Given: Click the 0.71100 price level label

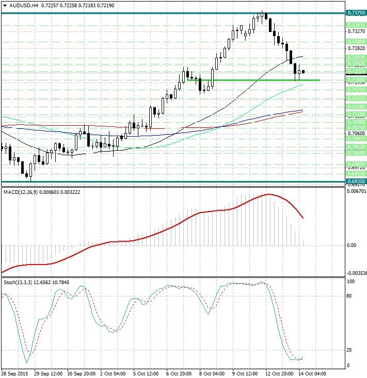Looking at the screenshot, I should pos(356,114).
